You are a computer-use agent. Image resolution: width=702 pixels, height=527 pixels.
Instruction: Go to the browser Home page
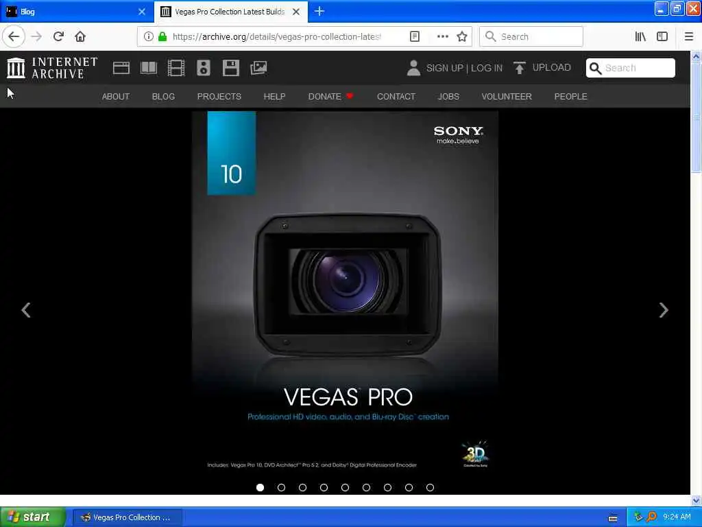80,36
